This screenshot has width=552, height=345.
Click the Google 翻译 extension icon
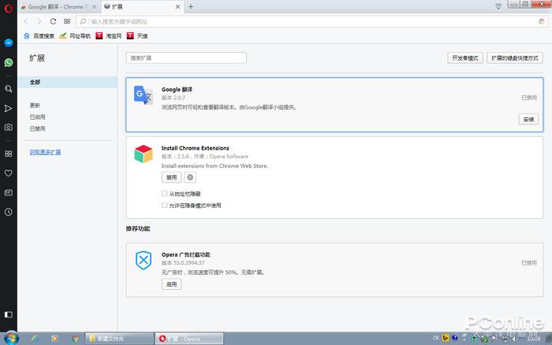144,95
